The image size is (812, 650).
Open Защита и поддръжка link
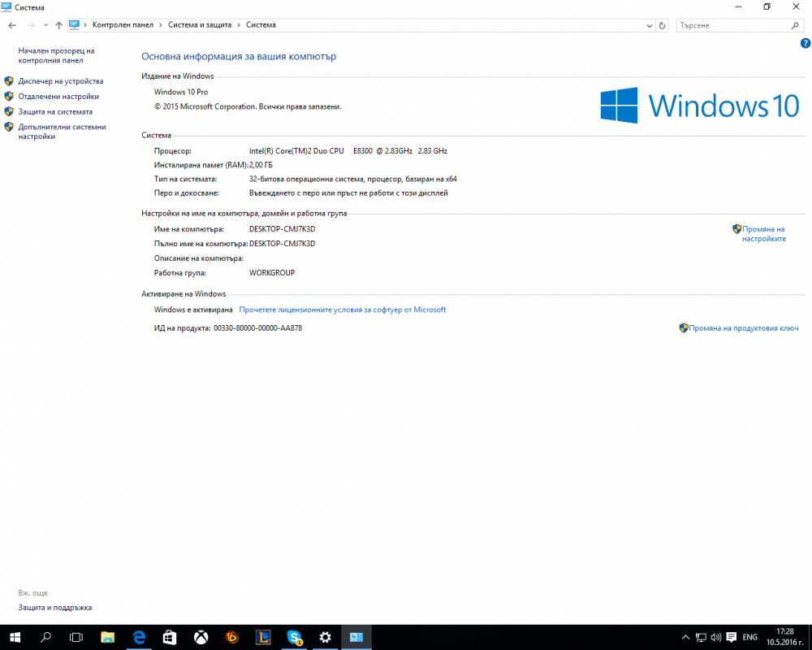(55, 608)
